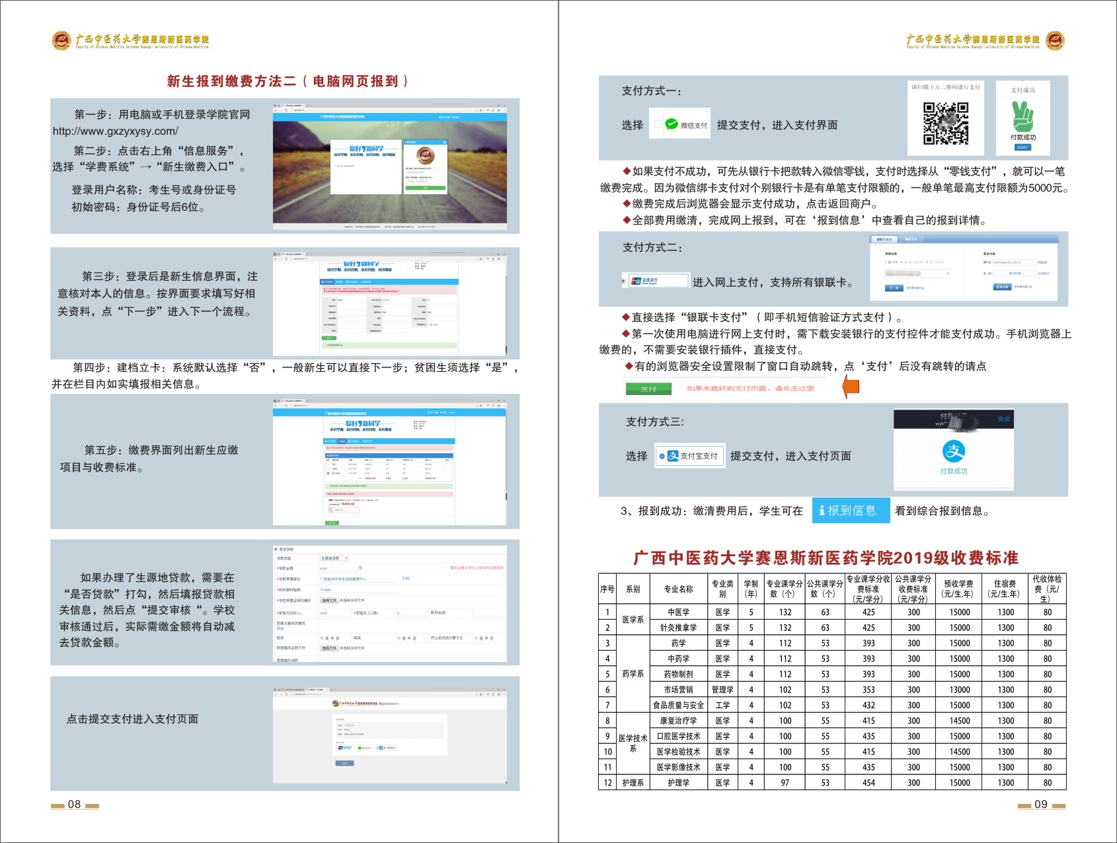Click the university emblem logo at top right
The height and width of the screenshot is (843, 1117).
(x=1055, y=41)
